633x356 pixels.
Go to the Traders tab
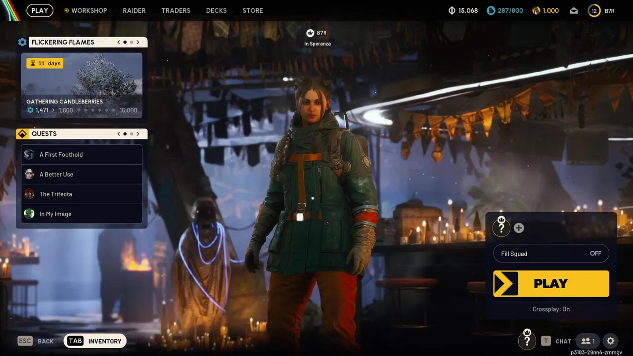tap(176, 10)
